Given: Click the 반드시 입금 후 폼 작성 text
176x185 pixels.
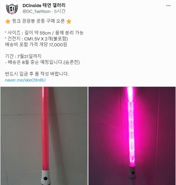Looking at the screenshot, I should click(x=37, y=74).
